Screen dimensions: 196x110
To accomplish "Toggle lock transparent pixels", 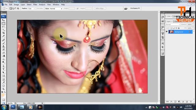I will 171,28.
